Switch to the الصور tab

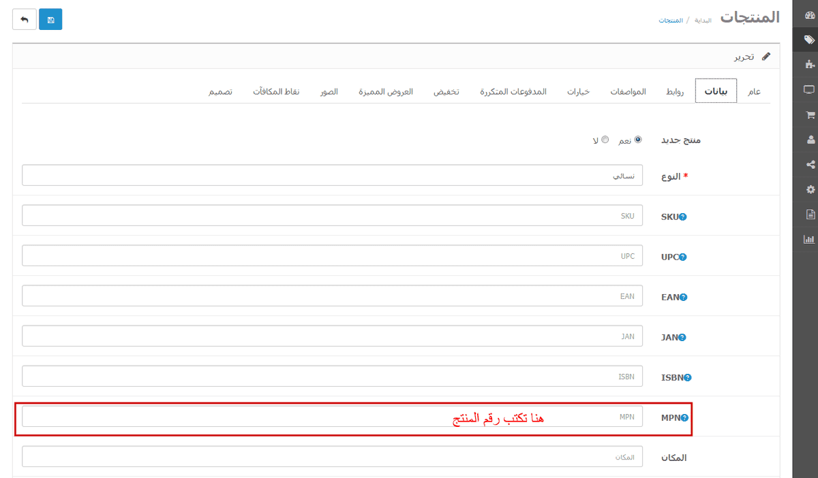329,91
